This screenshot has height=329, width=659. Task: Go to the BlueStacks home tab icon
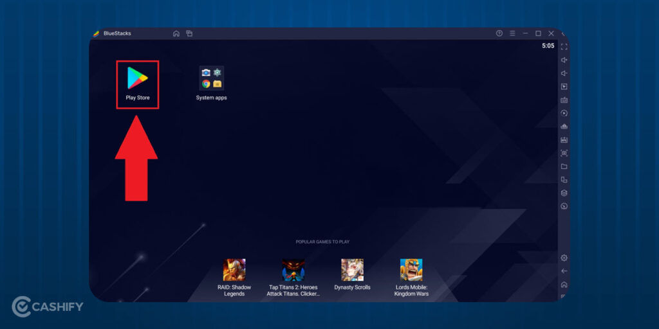176,33
